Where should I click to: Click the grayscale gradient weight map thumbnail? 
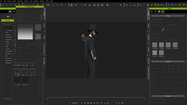25,32
